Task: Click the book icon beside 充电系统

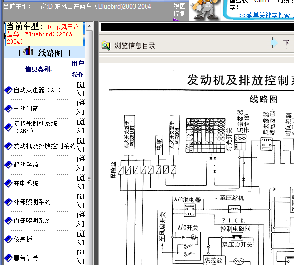Action: [x=9, y=184]
